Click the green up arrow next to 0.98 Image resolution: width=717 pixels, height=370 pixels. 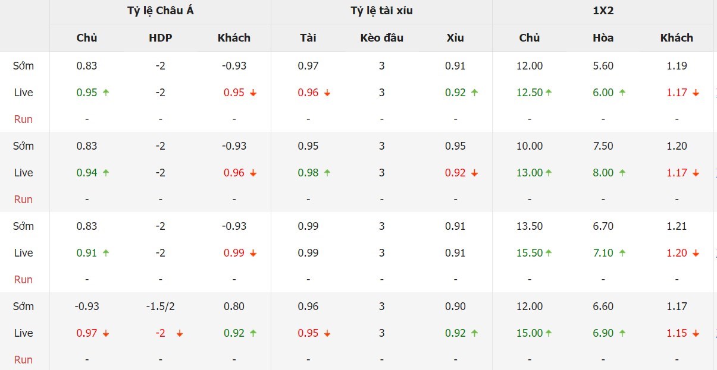point(327,173)
